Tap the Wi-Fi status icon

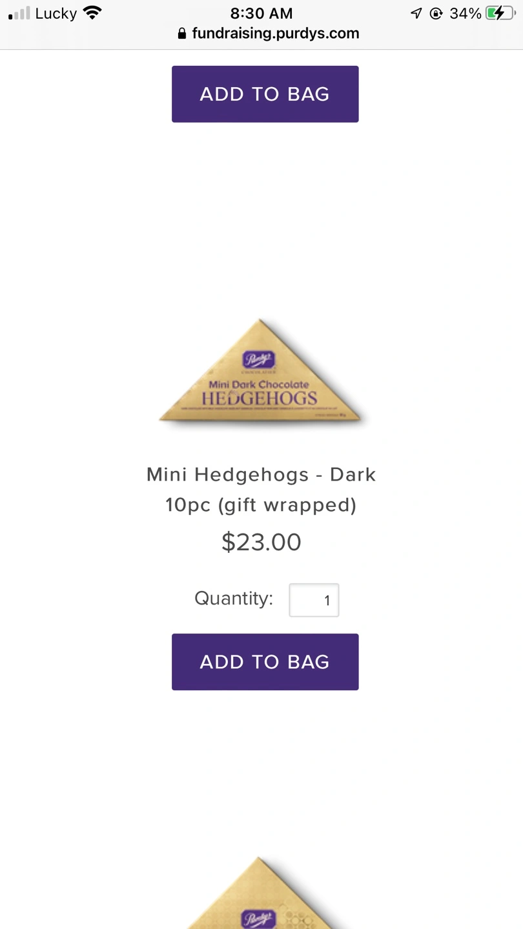(x=93, y=13)
